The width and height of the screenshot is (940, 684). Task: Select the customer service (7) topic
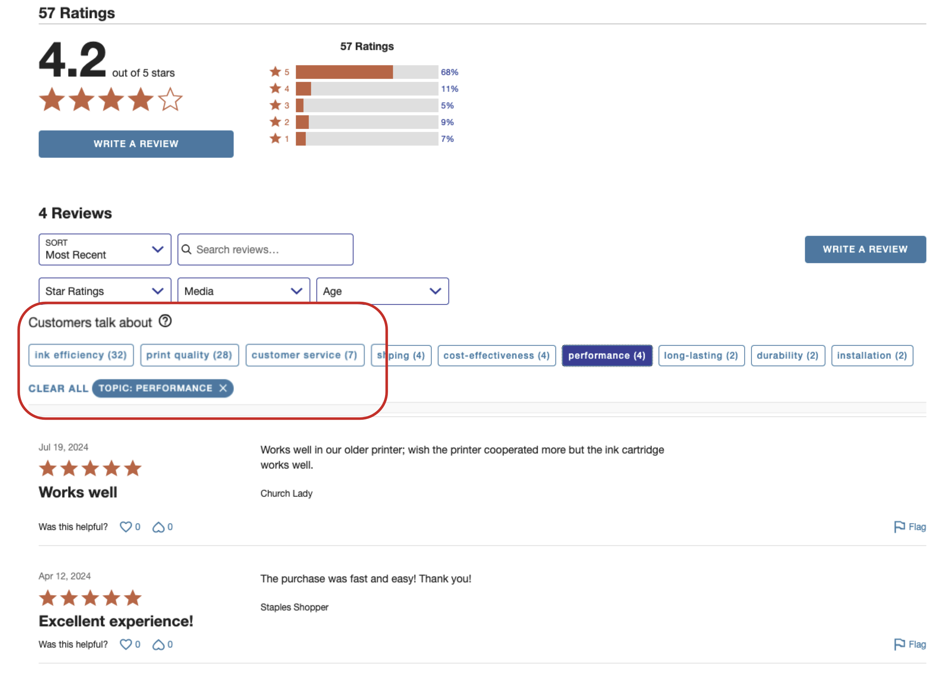click(304, 355)
